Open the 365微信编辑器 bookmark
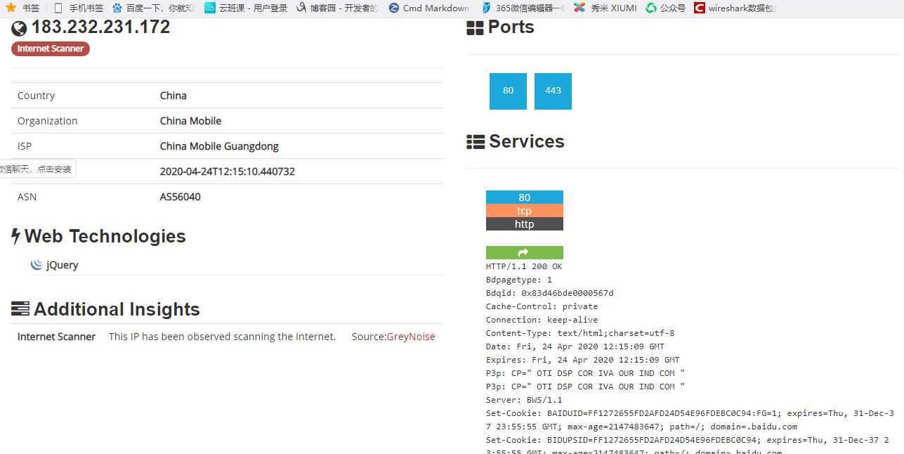Screen dimensions: 904x454 (523, 8)
